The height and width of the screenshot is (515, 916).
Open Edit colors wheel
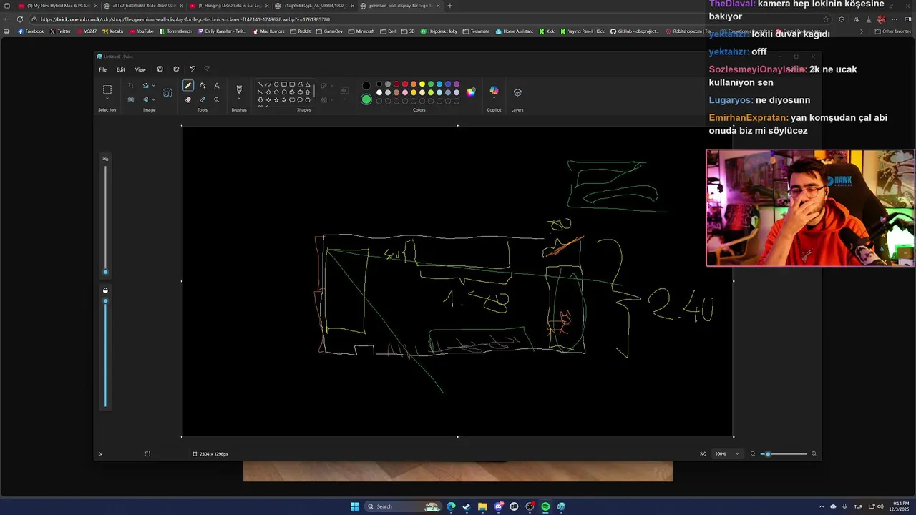tap(471, 92)
